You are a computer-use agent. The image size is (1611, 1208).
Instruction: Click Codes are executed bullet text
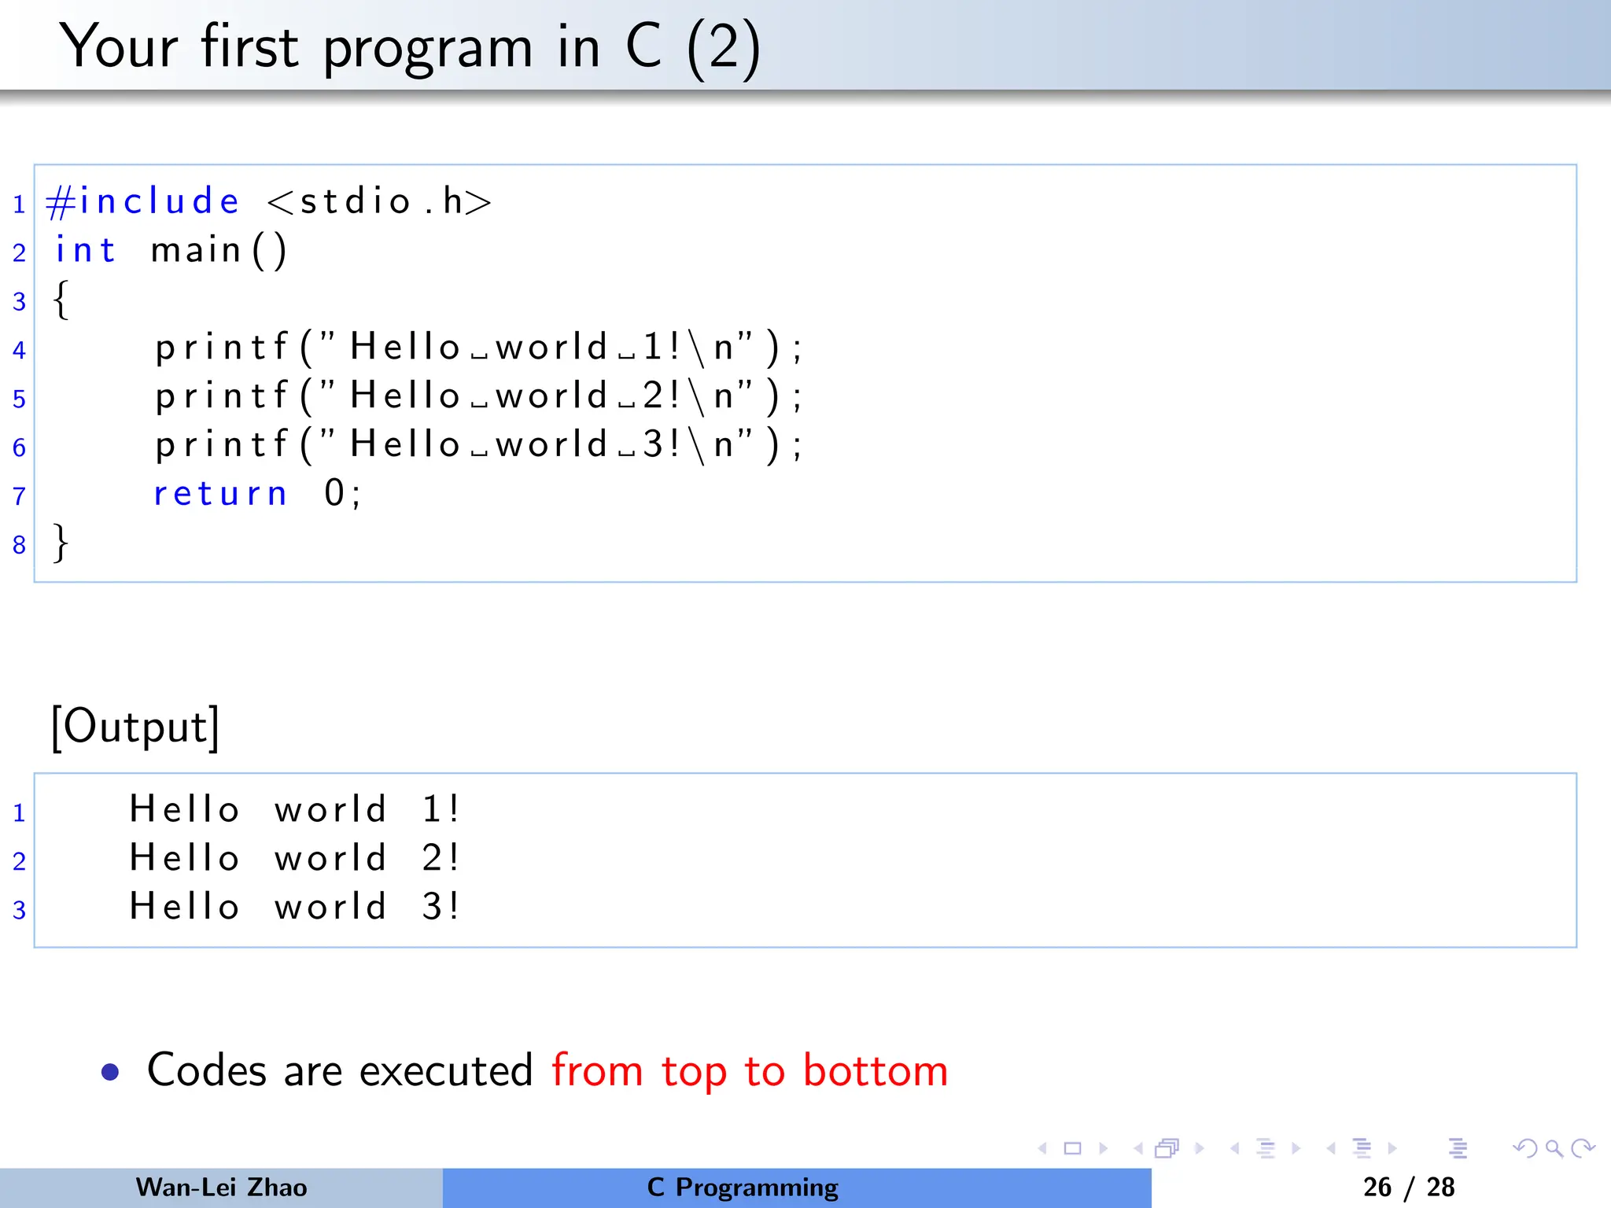click(x=340, y=1071)
